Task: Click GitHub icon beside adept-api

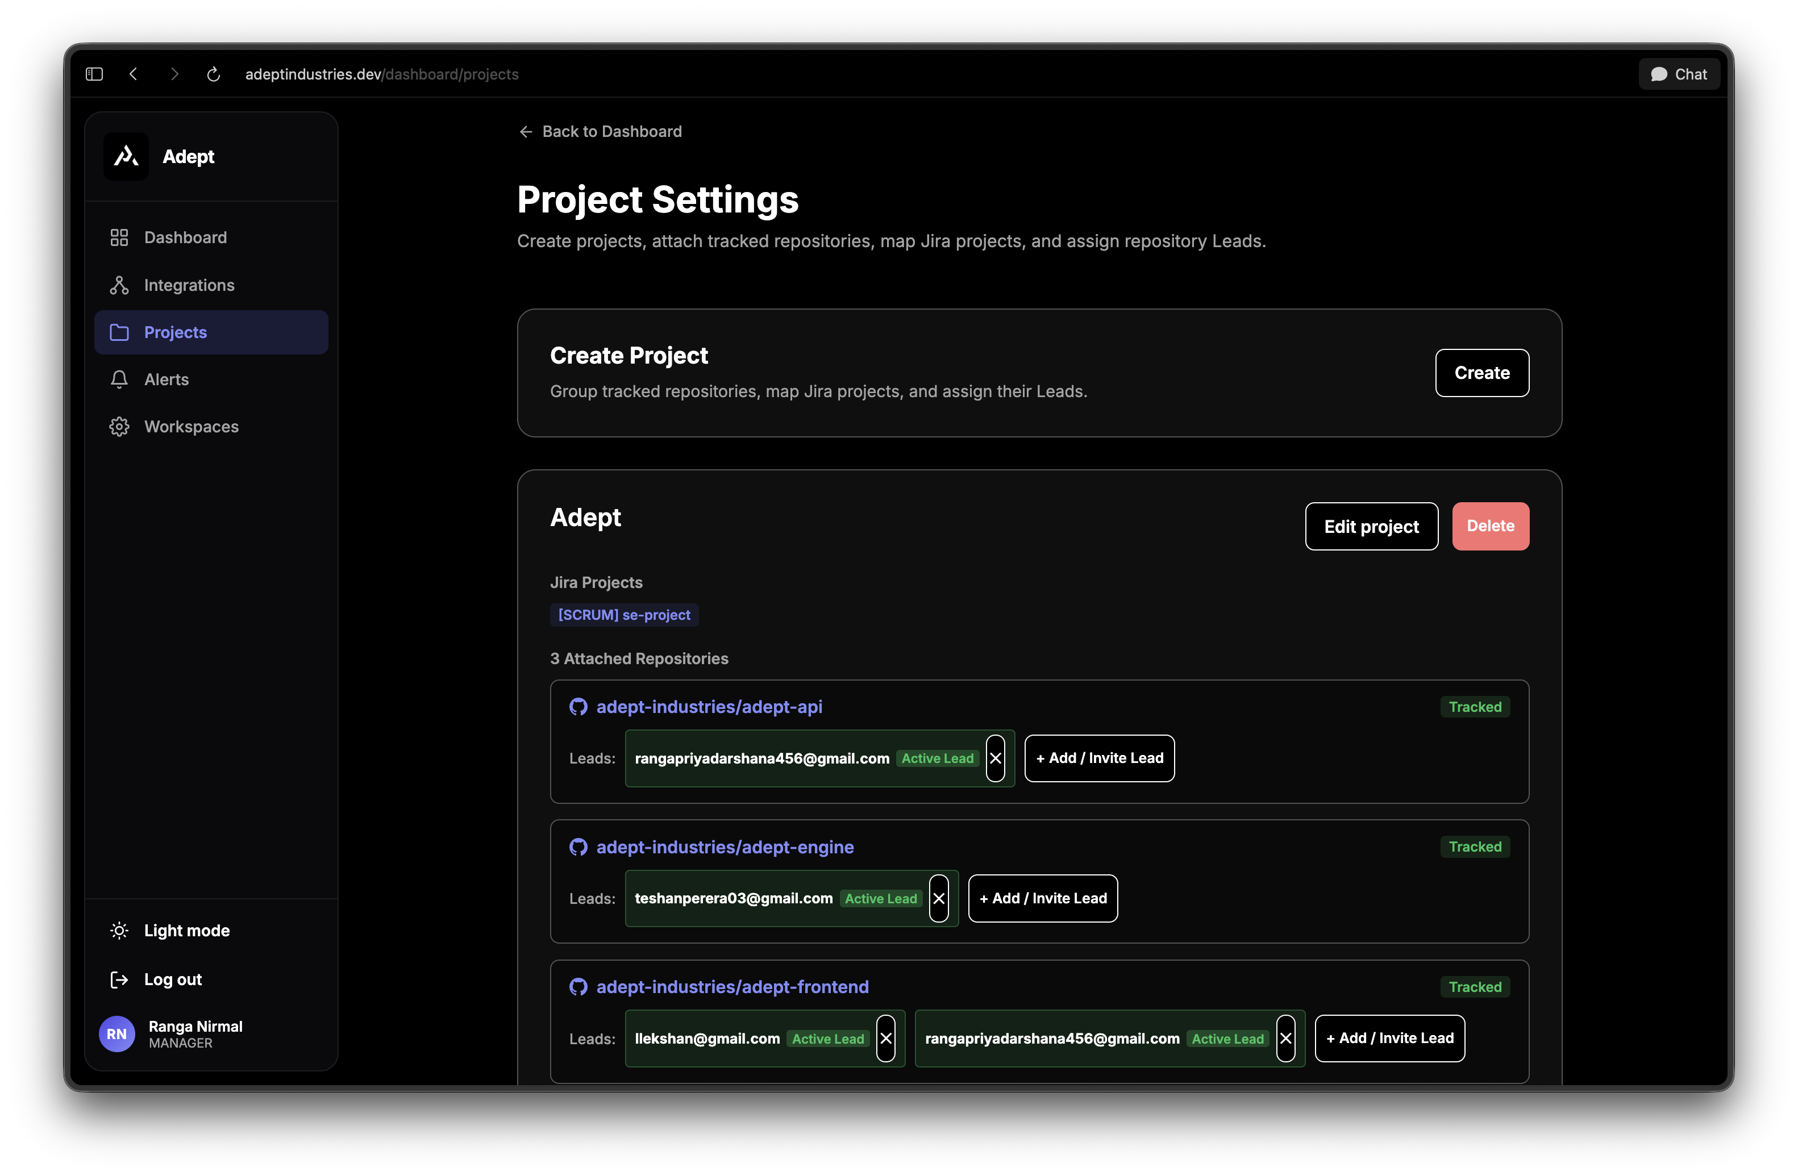Action: coord(578,707)
